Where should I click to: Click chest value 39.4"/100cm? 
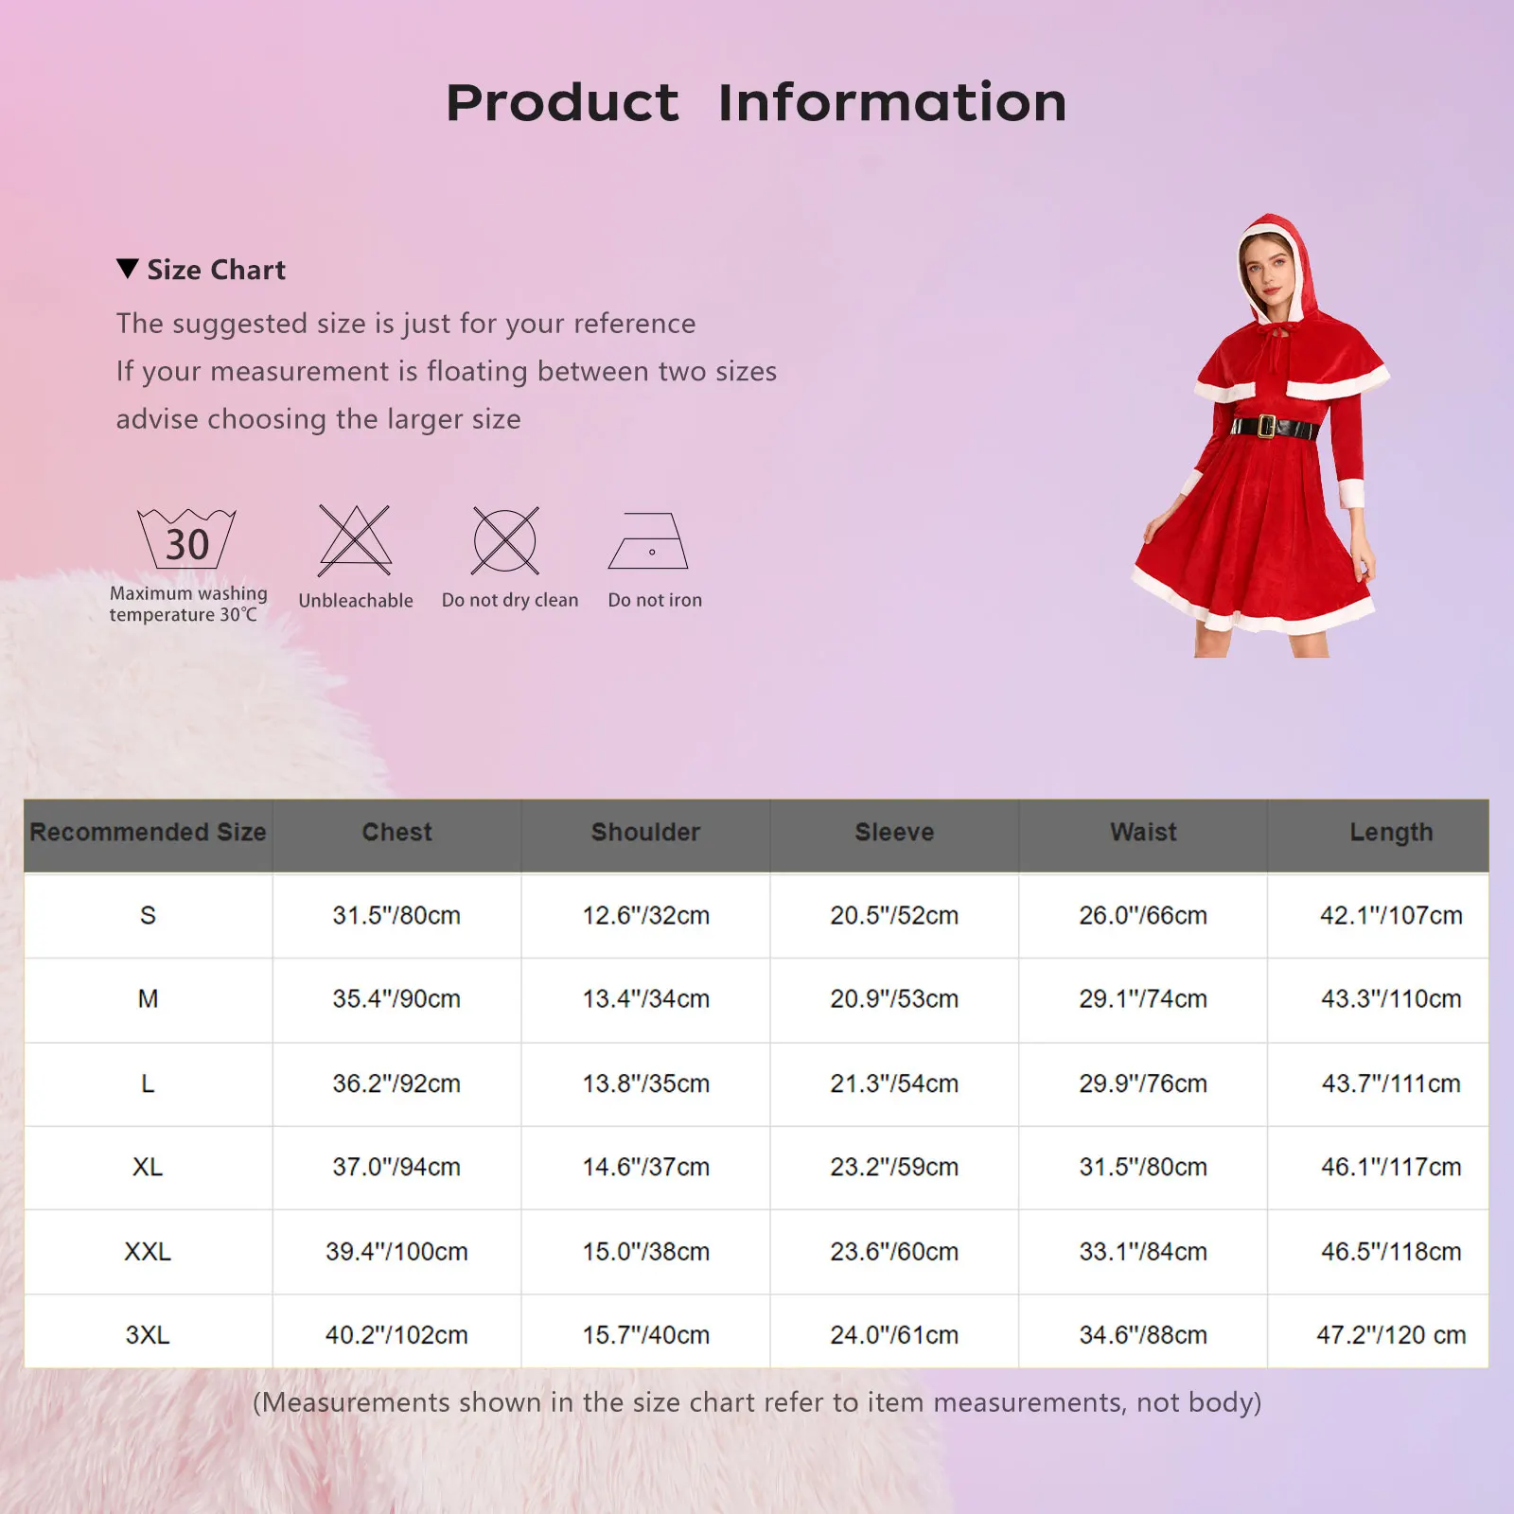[396, 1251]
